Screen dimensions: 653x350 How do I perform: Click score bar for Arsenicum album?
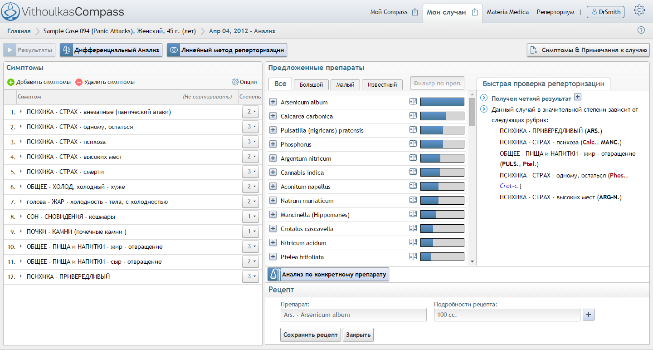point(442,102)
